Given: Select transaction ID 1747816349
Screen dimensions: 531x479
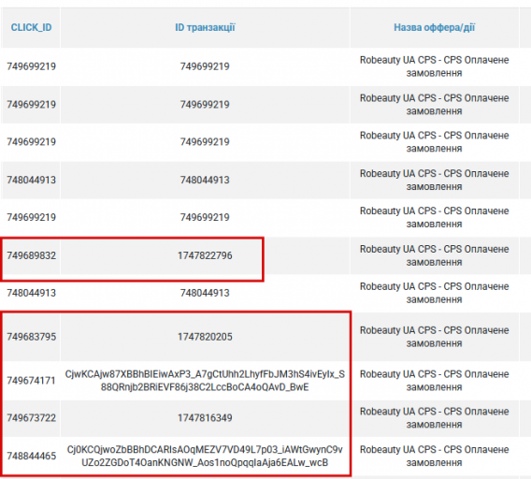Looking at the screenshot, I should pyautogui.click(x=205, y=418).
